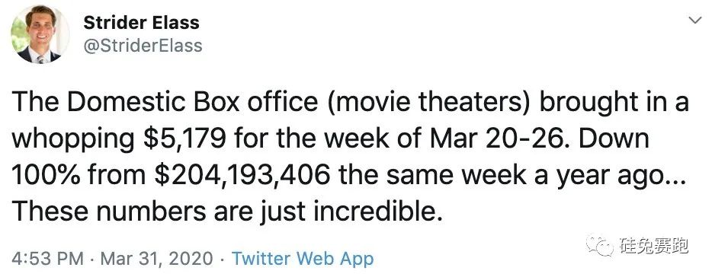Click the 4:53 PM timestamp

48,259
